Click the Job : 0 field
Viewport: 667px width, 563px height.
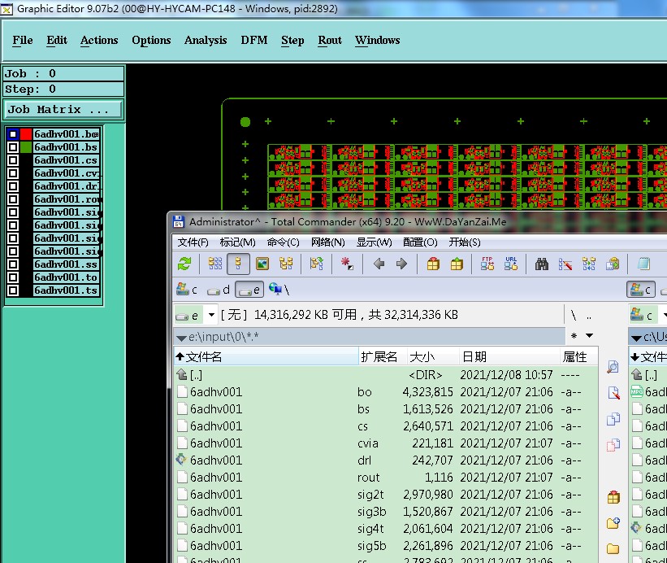click(x=63, y=74)
